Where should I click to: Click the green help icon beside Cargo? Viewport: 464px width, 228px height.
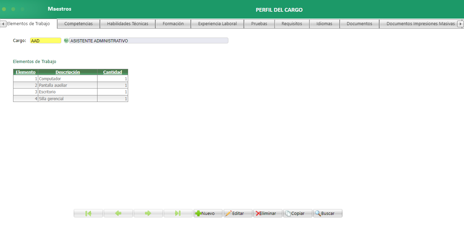pos(66,41)
